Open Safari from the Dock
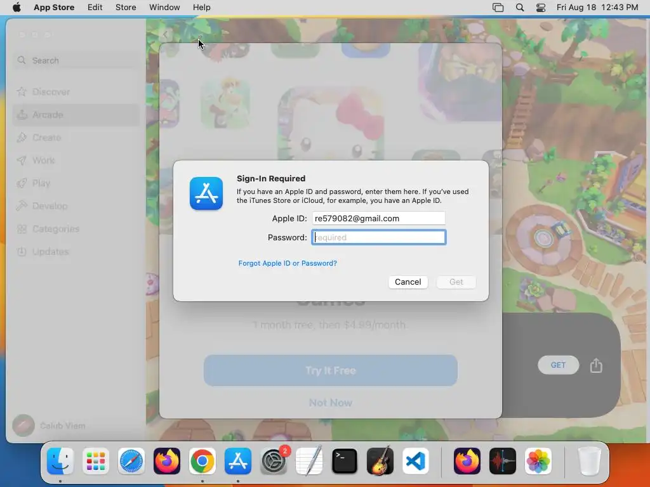The width and height of the screenshot is (650, 487). [131, 461]
